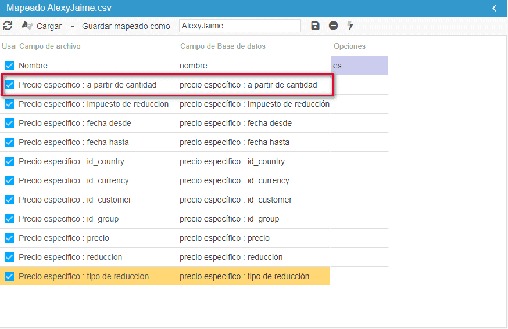The height and width of the screenshot is (329, 508).
Task: Click the Cargar mapping button
Action: coord(42,26)
